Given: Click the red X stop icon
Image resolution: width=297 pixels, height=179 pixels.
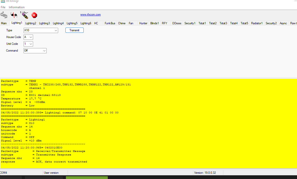Looking at the screenshot, I should pos(34,15).
